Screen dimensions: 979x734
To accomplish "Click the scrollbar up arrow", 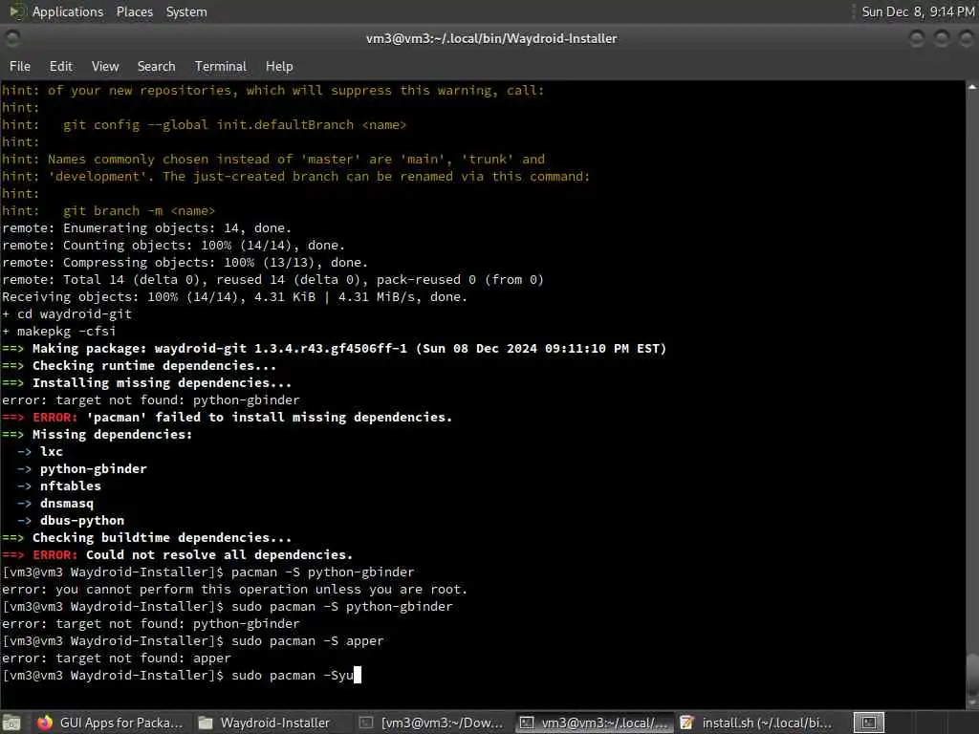I will coord(972,87).
